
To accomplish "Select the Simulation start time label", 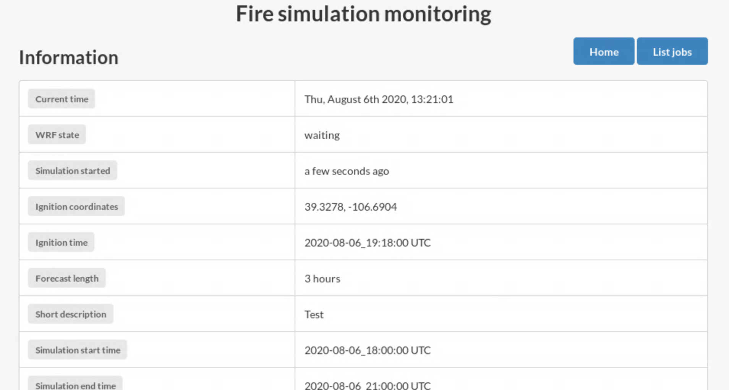I will click(x=78, y=350).
